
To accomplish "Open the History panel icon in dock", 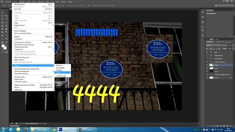I will pyautogui.click(x=203, y=12).
